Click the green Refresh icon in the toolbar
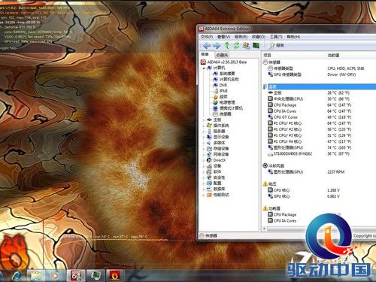Viewport: 376px width, 282px height. tap(236, 45)
